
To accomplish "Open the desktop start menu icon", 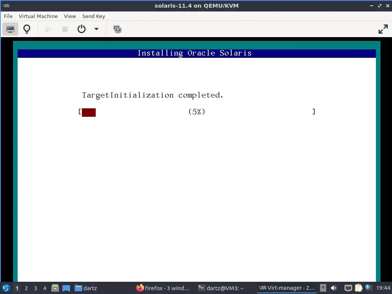I will pos(6,288).
